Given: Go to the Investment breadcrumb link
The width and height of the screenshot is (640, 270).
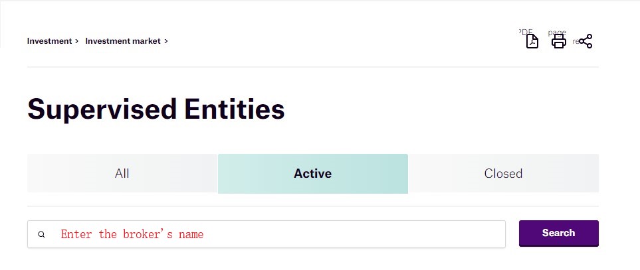Looking at the screenshot, I should [49, 41].
